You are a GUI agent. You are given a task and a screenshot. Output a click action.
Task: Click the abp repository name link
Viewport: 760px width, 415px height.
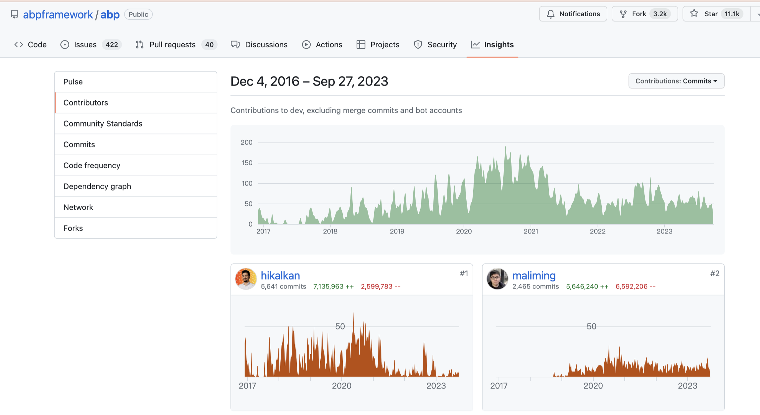coord(110,14)
